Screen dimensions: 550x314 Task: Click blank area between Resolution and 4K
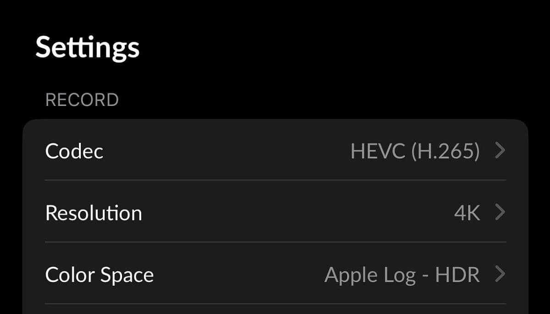point(294,213)
